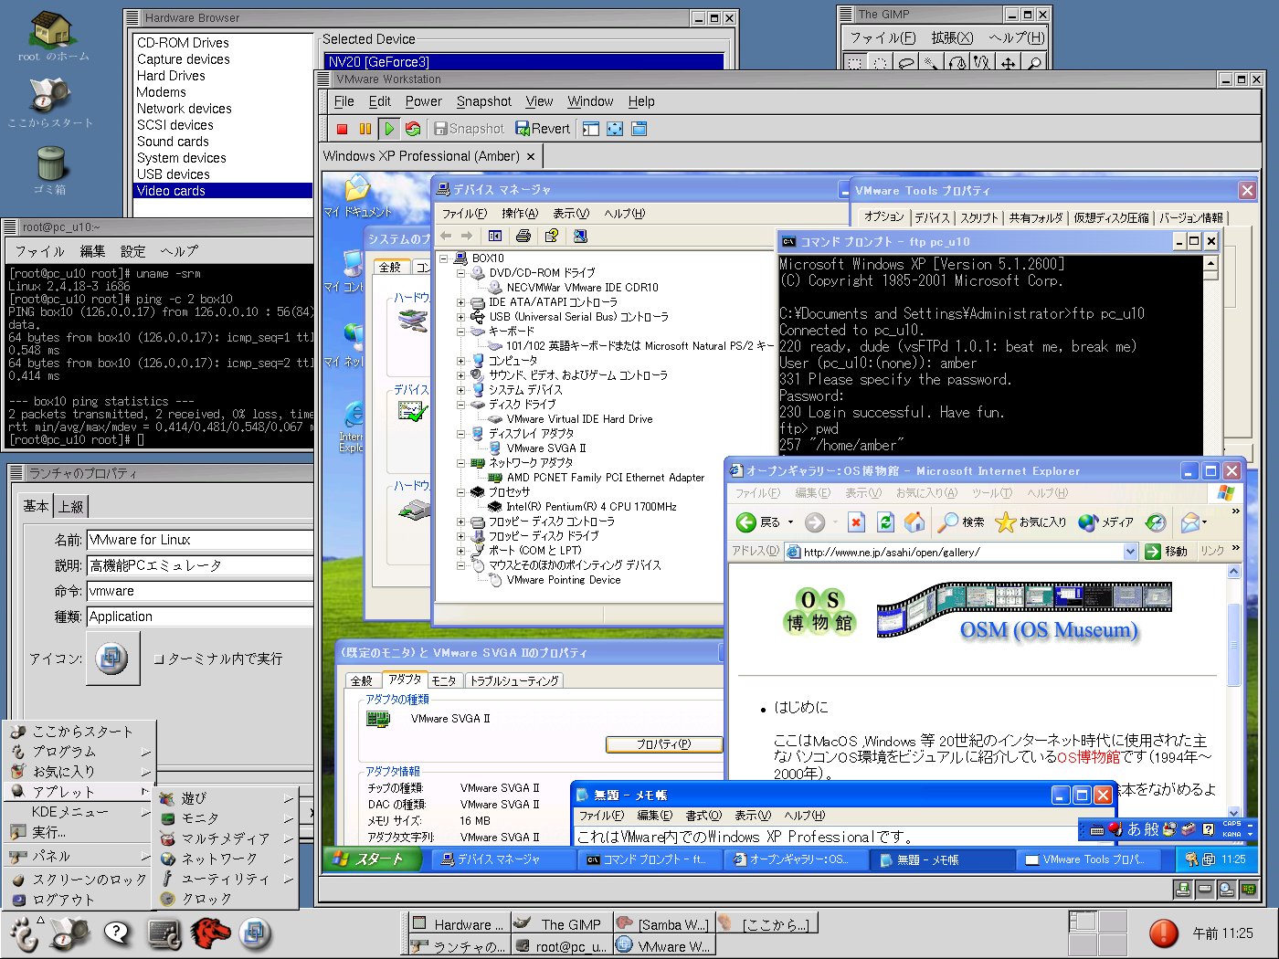Click the launcher name field containing VMware for Linux
The width and height of the screenshot is (1279, 959).
[199, 540]
